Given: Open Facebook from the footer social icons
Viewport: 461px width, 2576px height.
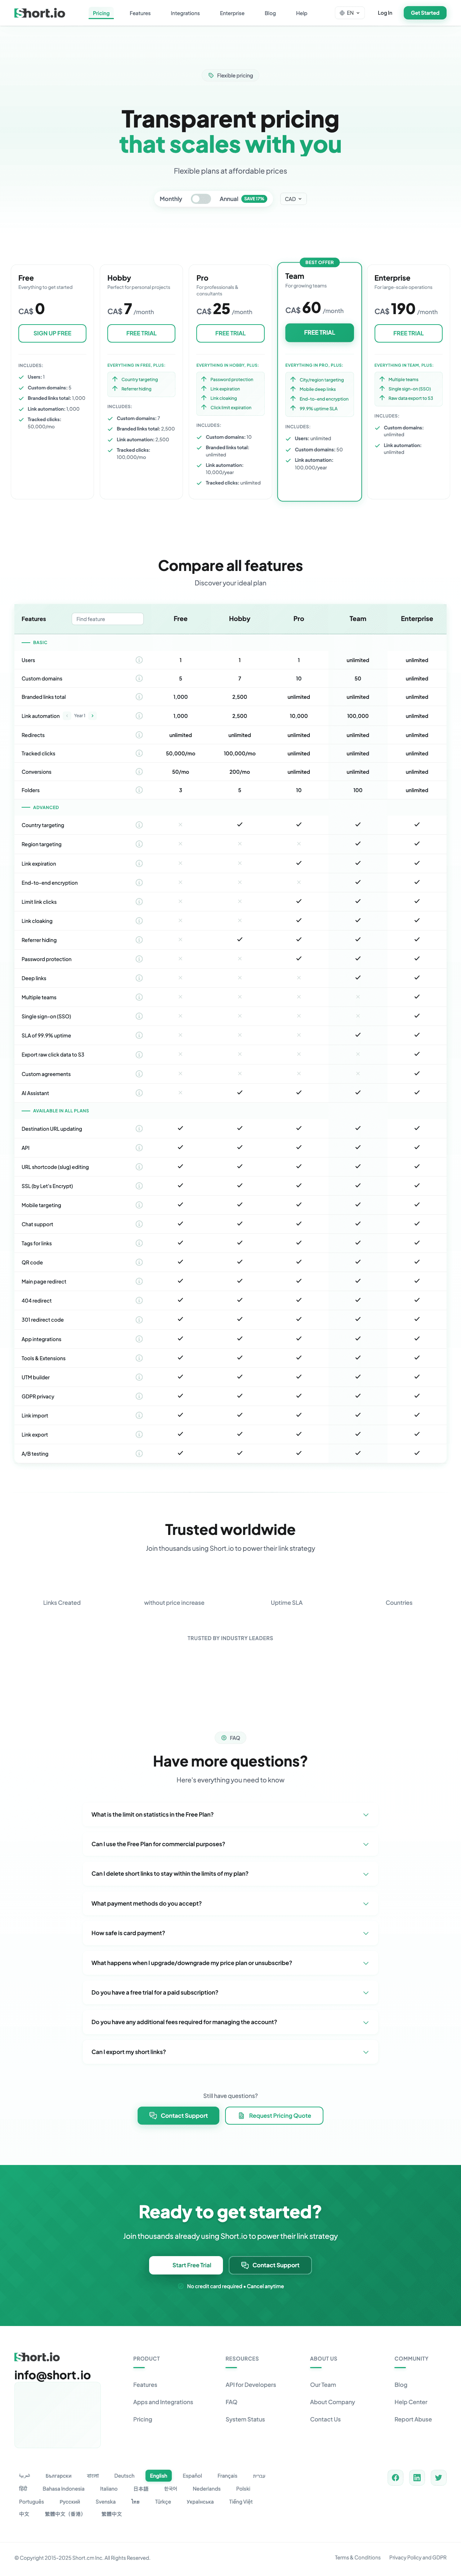Looking at the screenshot, I should [x=396, y=2477].
